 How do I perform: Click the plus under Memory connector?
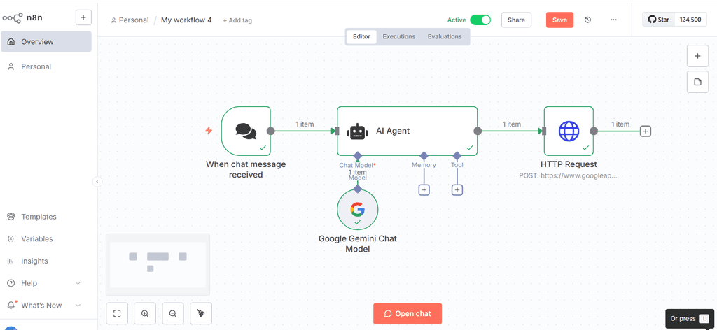coord(424,190)
